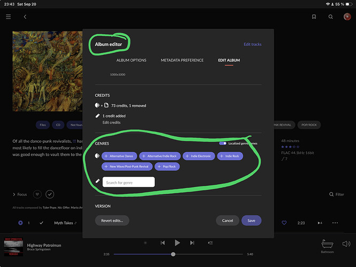Open the three-dot menu for Myth Takes
This screenshot has width=356, height=267.
(335, 223)
